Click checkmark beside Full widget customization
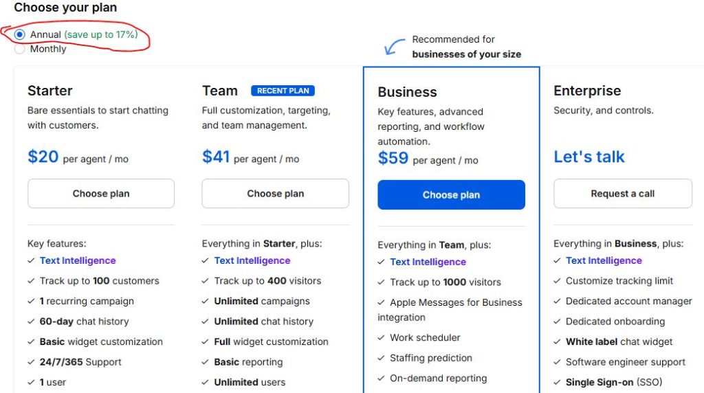704x393 pixels. [205, 341]
